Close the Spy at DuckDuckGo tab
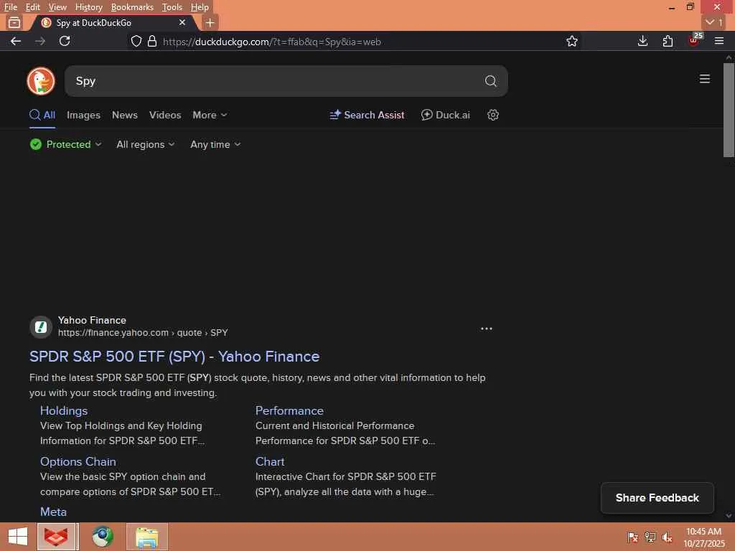 click(182, 22)
